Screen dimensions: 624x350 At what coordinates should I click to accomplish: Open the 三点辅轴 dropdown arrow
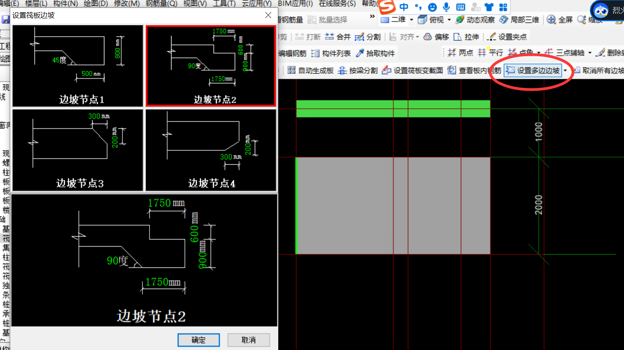(x=589, y=53)
